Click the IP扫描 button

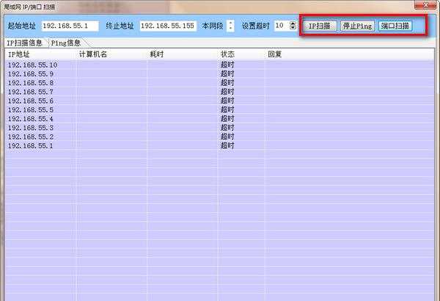(320, 26)
